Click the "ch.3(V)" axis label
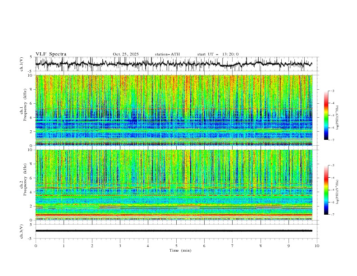Viewport: 357px width, 276px height. (22, 231)
